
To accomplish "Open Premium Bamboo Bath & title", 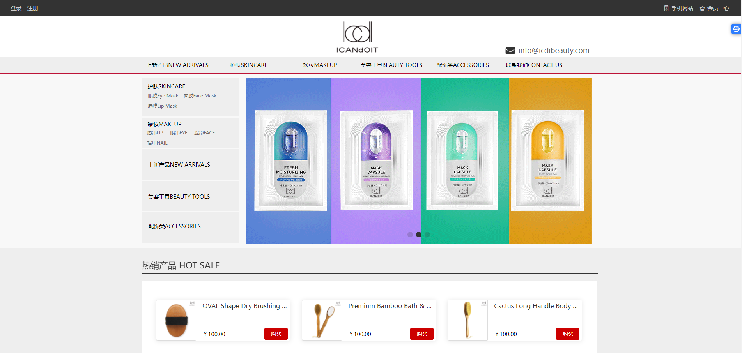I will coord(390,306).
